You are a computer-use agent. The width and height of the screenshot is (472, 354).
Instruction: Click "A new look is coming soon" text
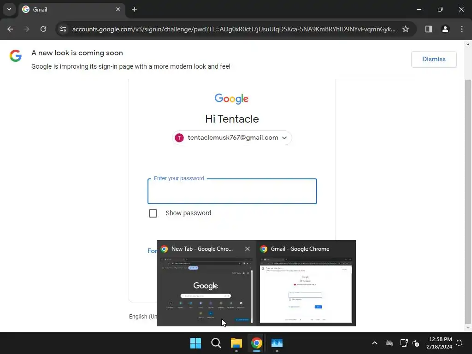(x=77, y=53)
